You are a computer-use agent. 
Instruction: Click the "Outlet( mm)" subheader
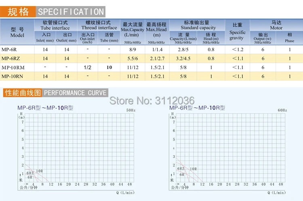pos(66,38)
